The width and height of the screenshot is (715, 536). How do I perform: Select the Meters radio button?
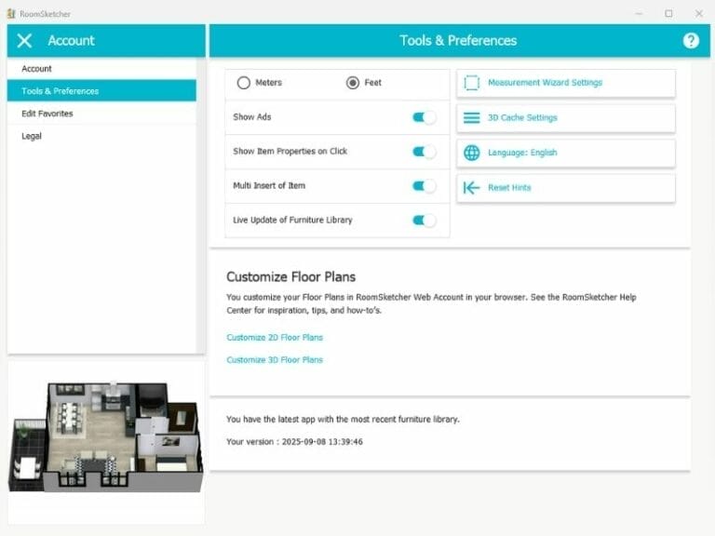pyautogui.click(x=244, y=83)
